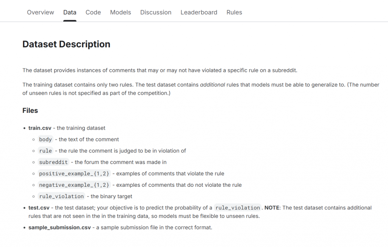
Task: Click the rule column code label
Action: coord(45,151)
